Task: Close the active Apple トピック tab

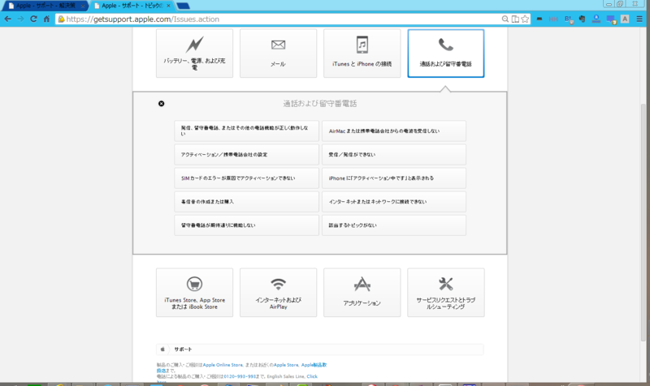Action: pyautogui.click(x=168, y=6)
